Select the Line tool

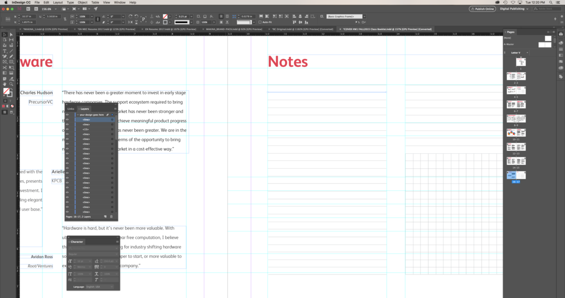point(11,51)
